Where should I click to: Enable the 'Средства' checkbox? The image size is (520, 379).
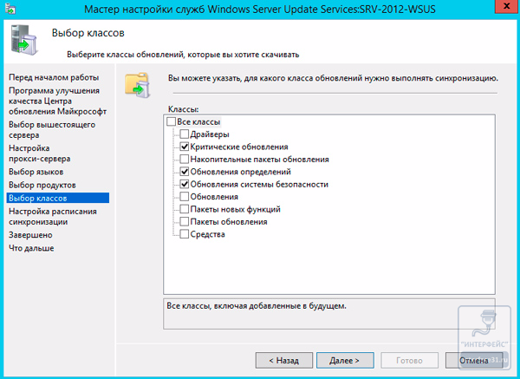pos(184,234)
